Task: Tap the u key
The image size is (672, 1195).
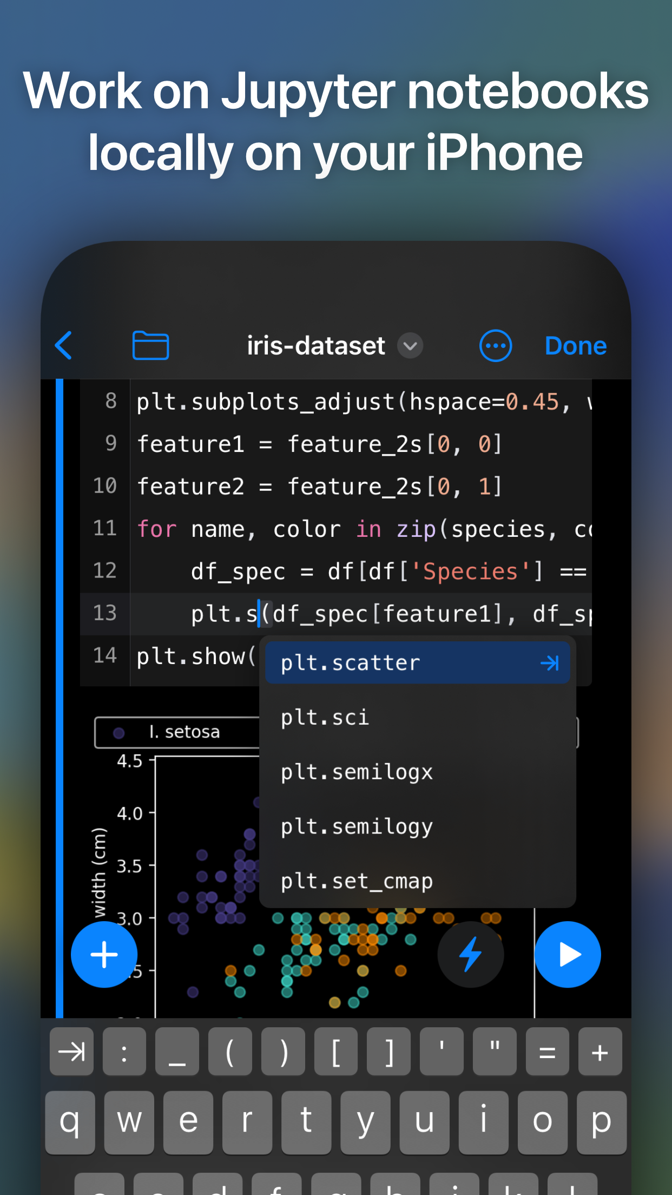Action: [425, 1122]
